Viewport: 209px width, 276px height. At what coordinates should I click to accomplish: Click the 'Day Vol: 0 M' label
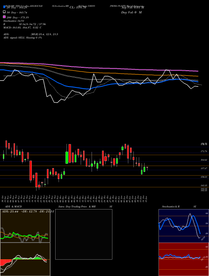(131, 12)
